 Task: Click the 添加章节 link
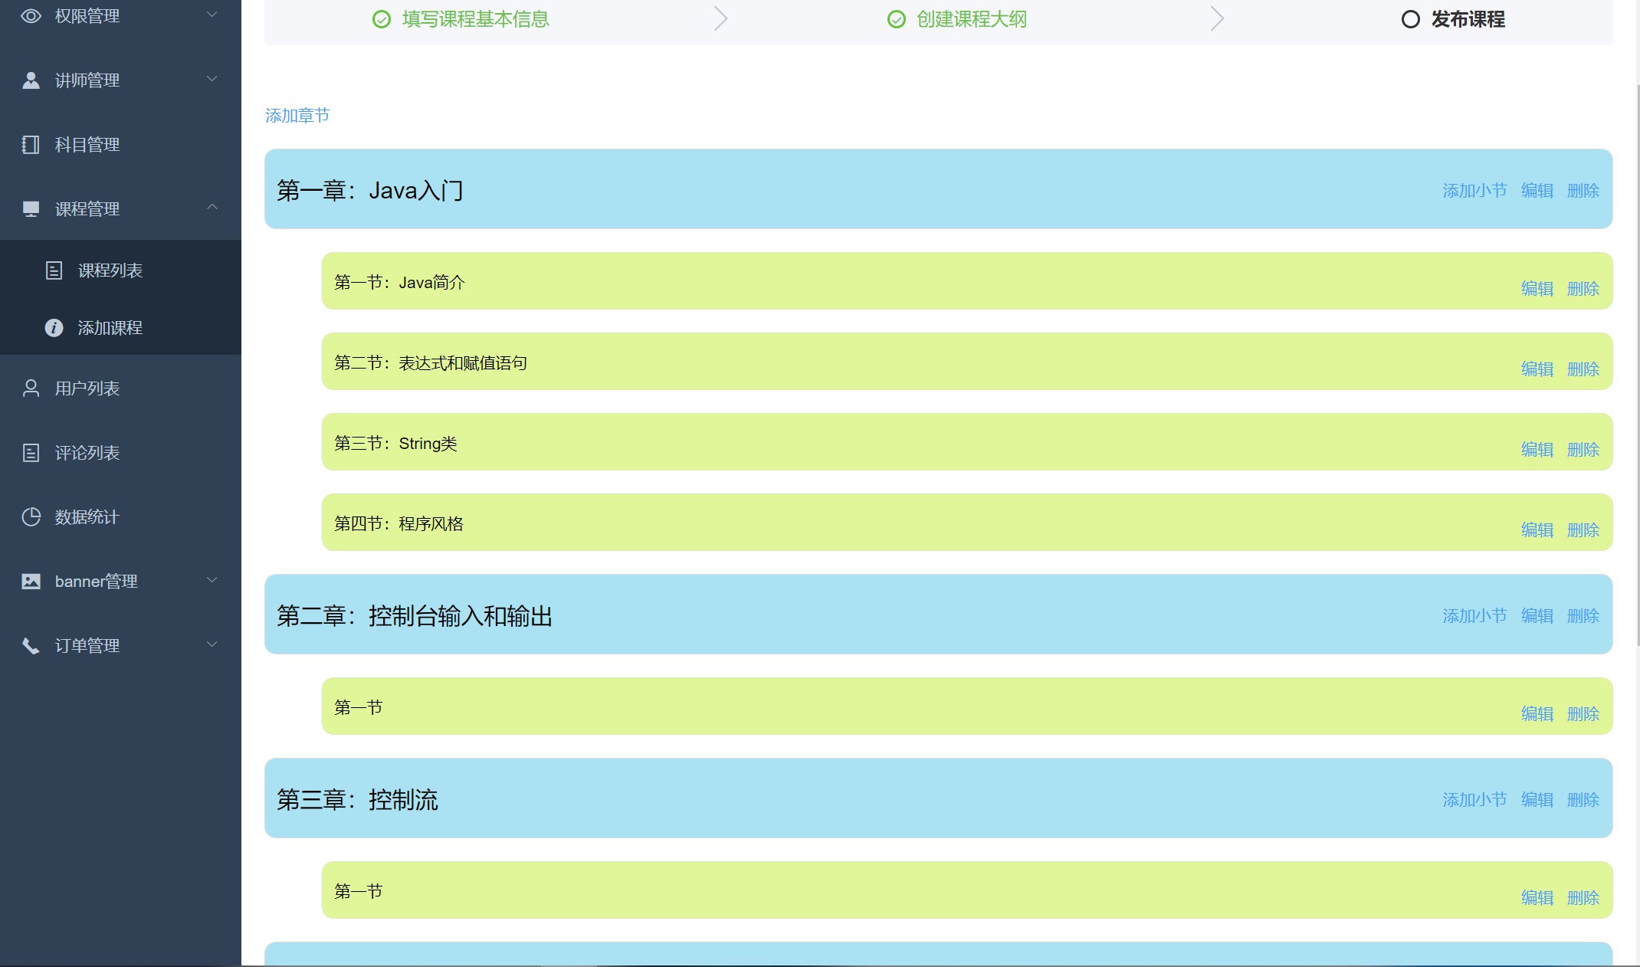click(297, 116)
